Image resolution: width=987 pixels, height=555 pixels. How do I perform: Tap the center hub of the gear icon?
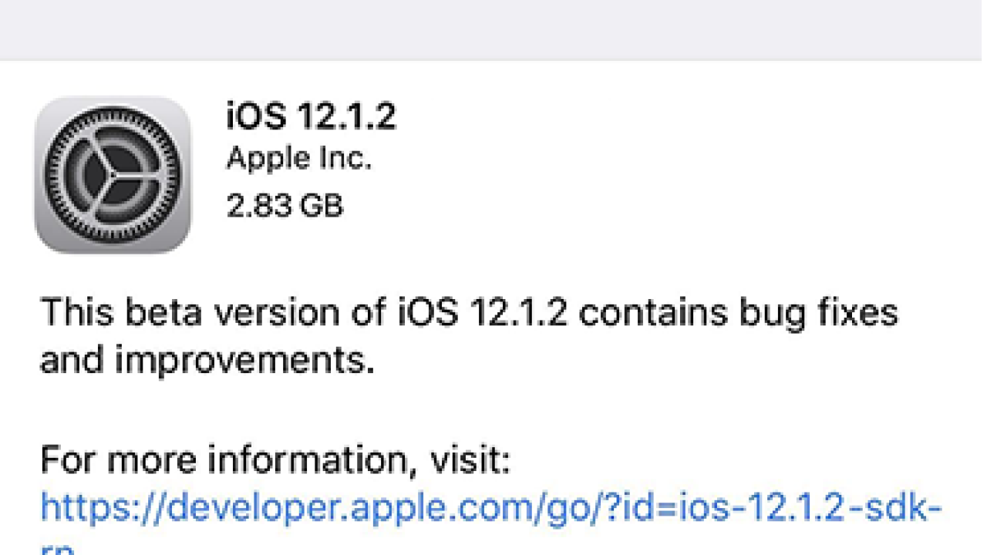pos(113,175)
